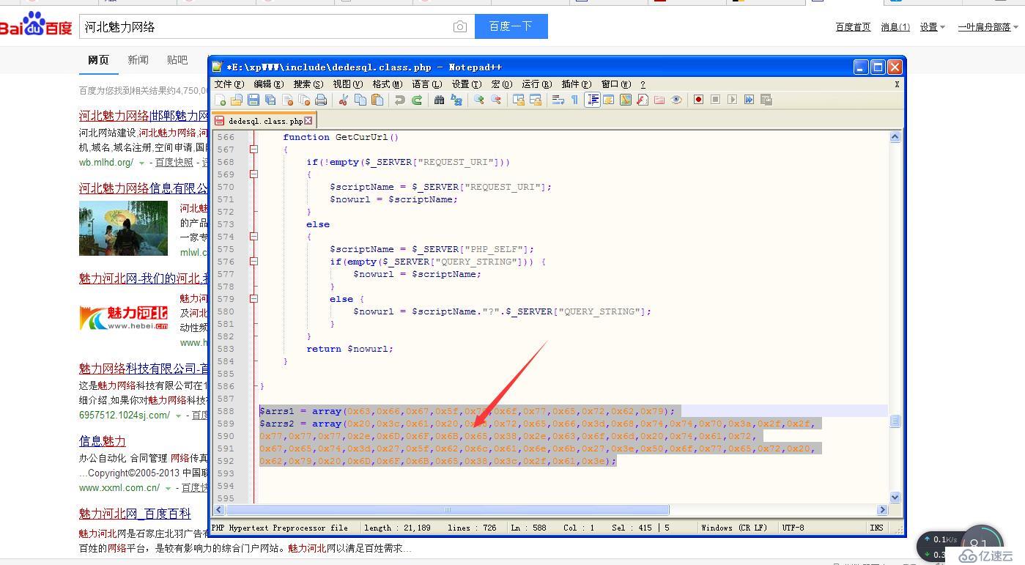The image size is (1025, 565).
Task: Open Find with the binoculars icon
Action: pyautogui.click(x=439, y=100)
